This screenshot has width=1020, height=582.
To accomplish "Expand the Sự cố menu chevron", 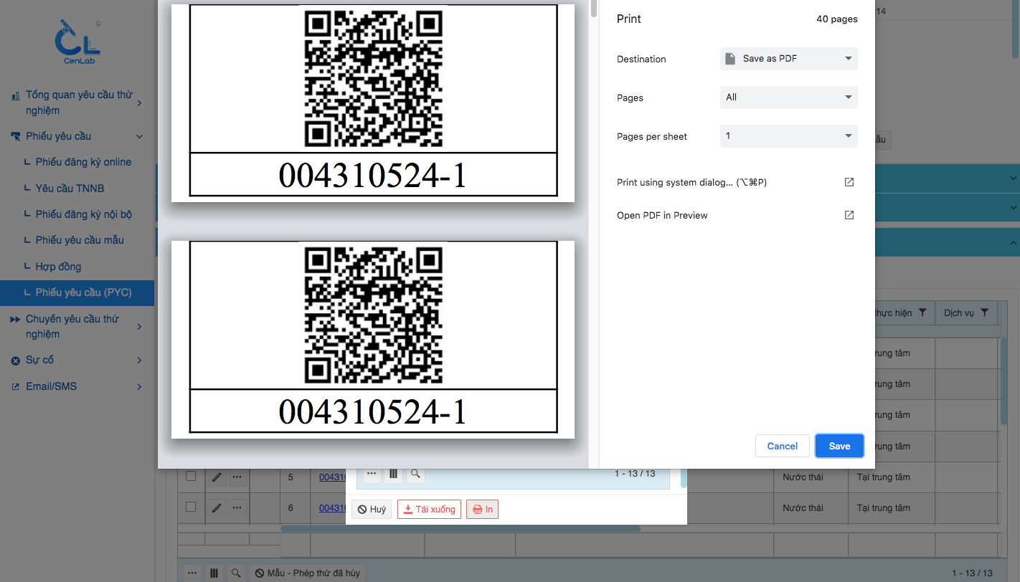I will point(139,361).
